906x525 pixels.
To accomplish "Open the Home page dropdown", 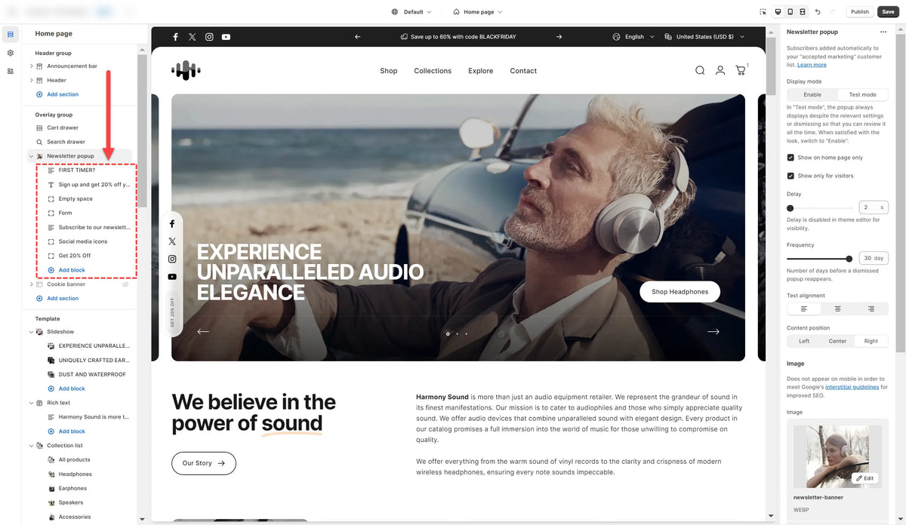I will [478, 12].
